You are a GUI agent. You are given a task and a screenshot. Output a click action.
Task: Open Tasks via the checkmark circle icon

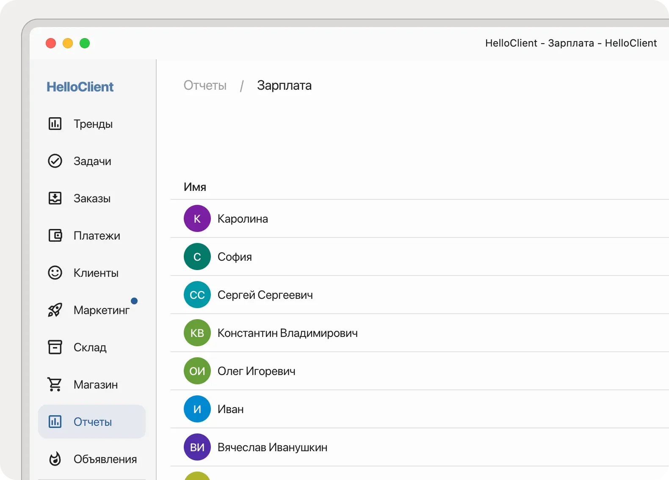pos(55,161)
